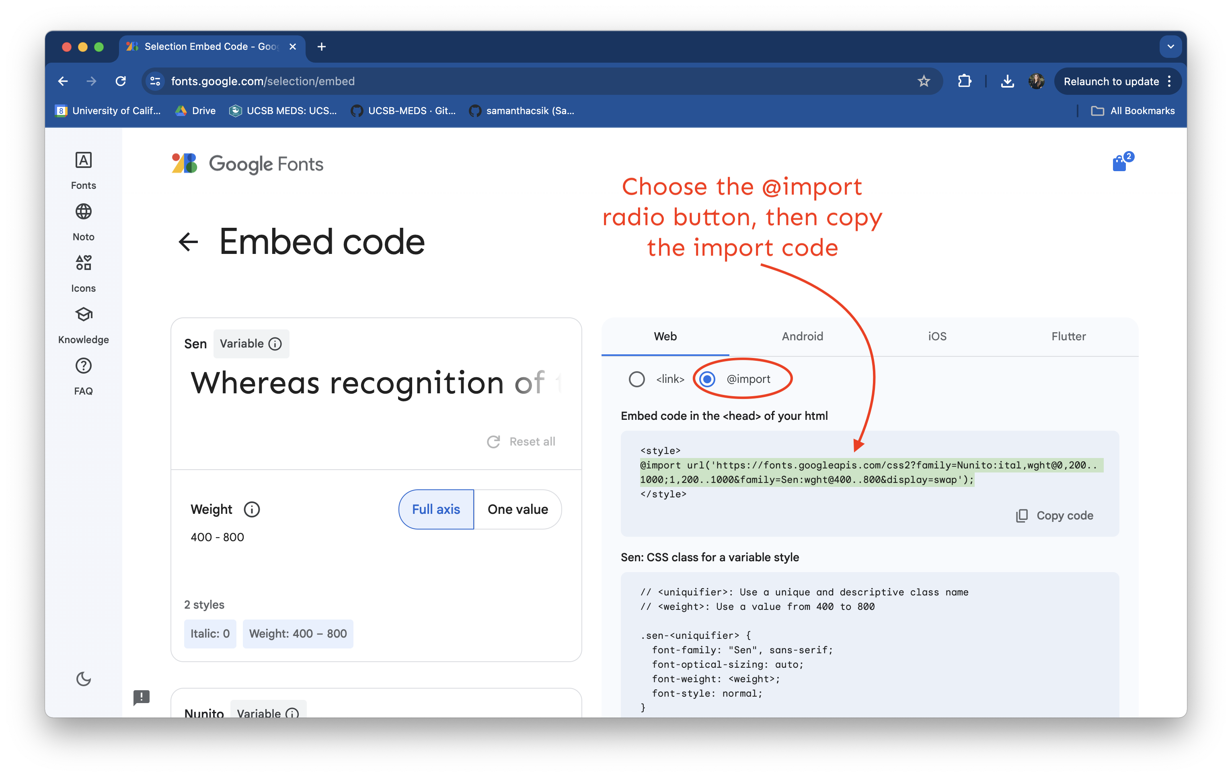Open the tab search dropdown chevron
This screenshot has height=777, width=1232.
(x=1170, y=47)
